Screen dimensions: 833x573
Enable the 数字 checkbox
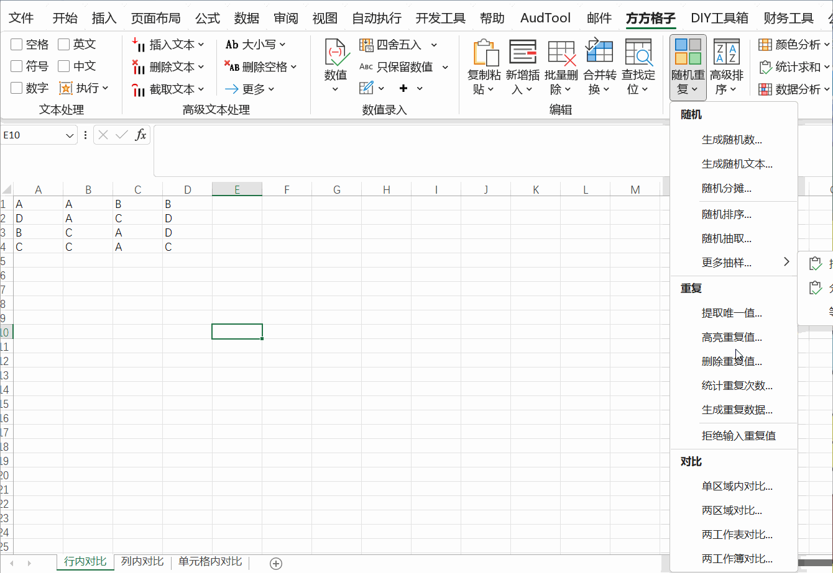[17, 88]
